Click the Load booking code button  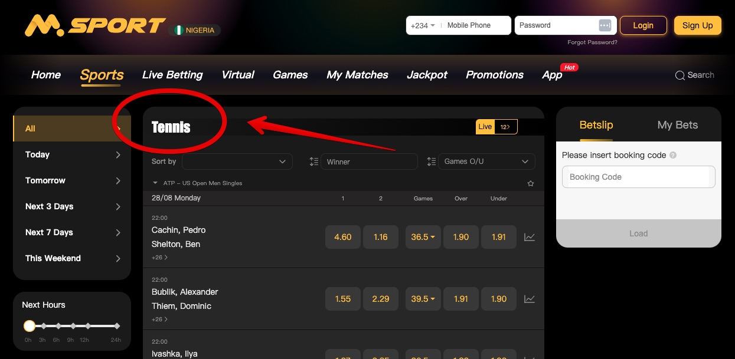pyautogui.click(x=639, y=233)
